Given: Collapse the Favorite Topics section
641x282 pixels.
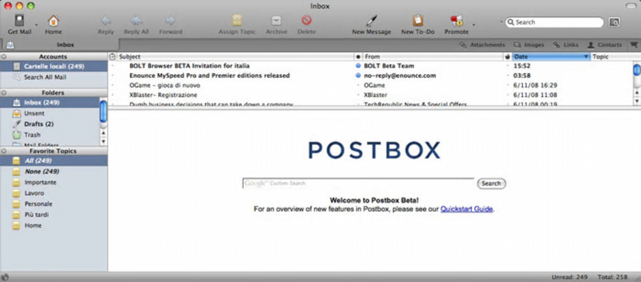Looking at the screenshot, I should coord(4,151).
